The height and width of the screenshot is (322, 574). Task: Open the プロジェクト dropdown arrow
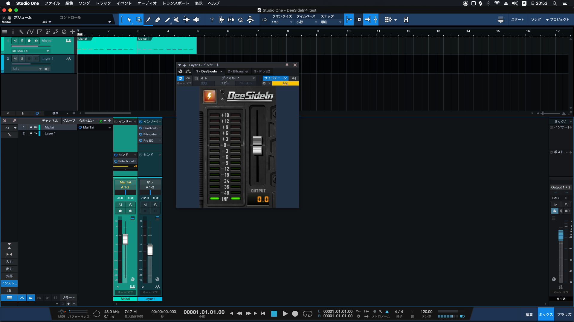pyautogui.click(x=547, y=20)
